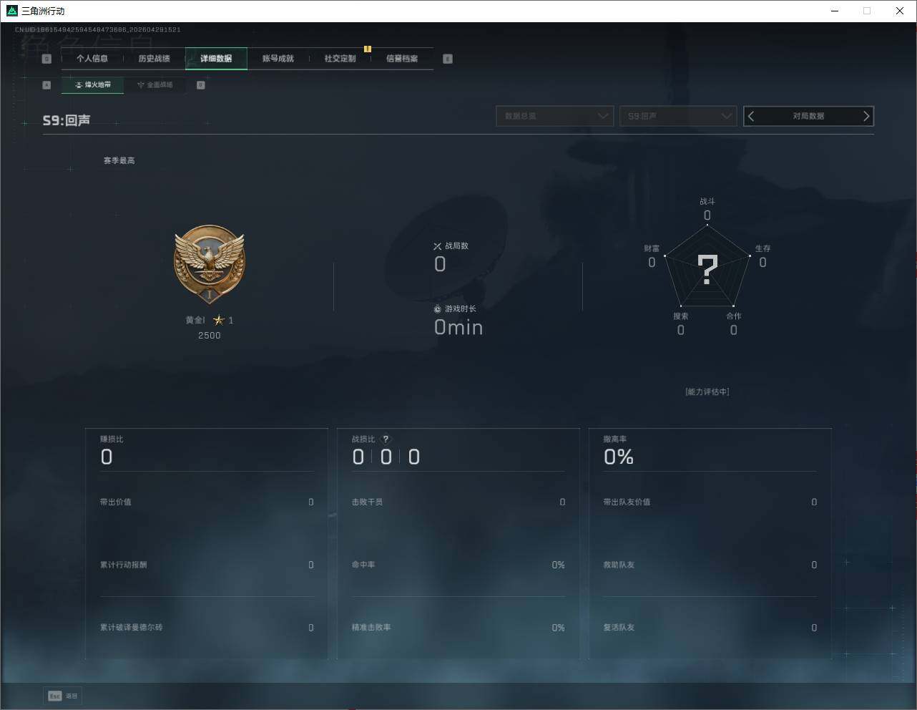917x710 pixels.
Task: Go to the 账号成就 tab
Action: (x=278, y=59)
